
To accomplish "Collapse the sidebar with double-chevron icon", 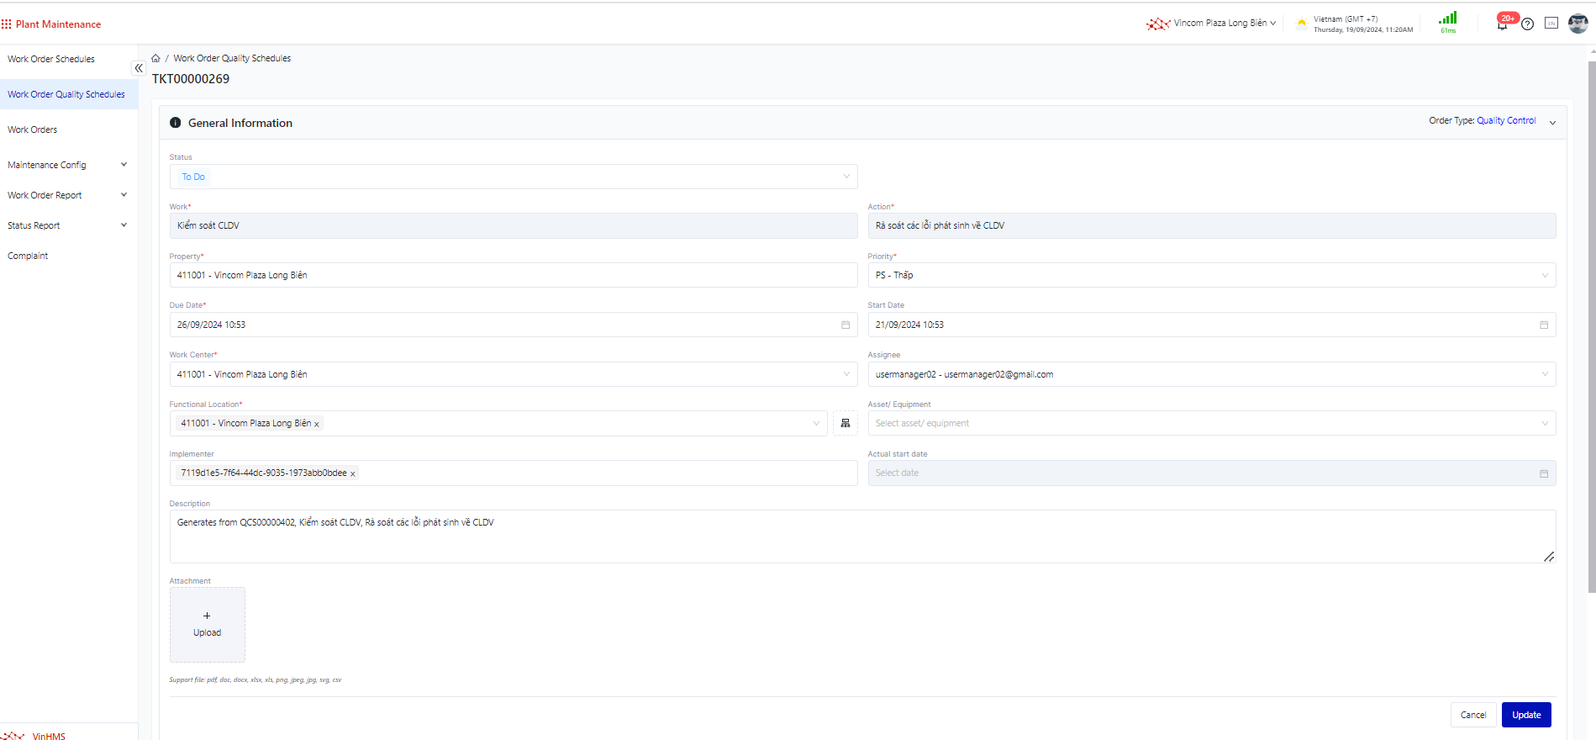I will click(x=139, y=68).
